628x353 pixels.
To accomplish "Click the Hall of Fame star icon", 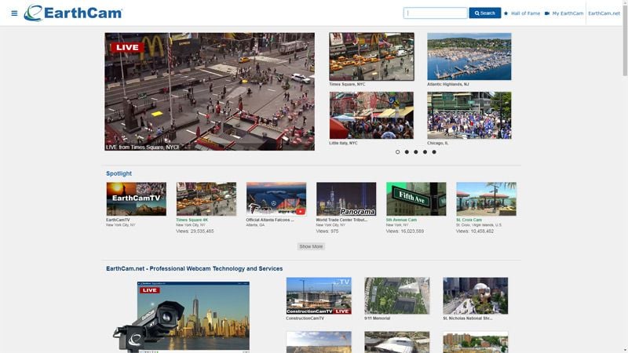I will click(x=506, y=13).
